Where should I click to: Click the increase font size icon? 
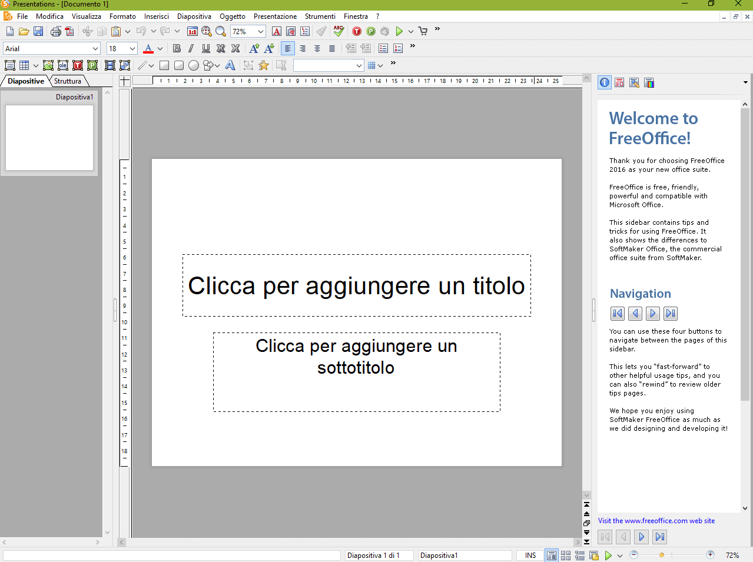(254, 48)
